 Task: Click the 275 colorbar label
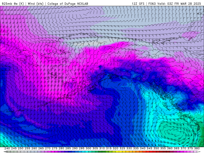[54, 148]
